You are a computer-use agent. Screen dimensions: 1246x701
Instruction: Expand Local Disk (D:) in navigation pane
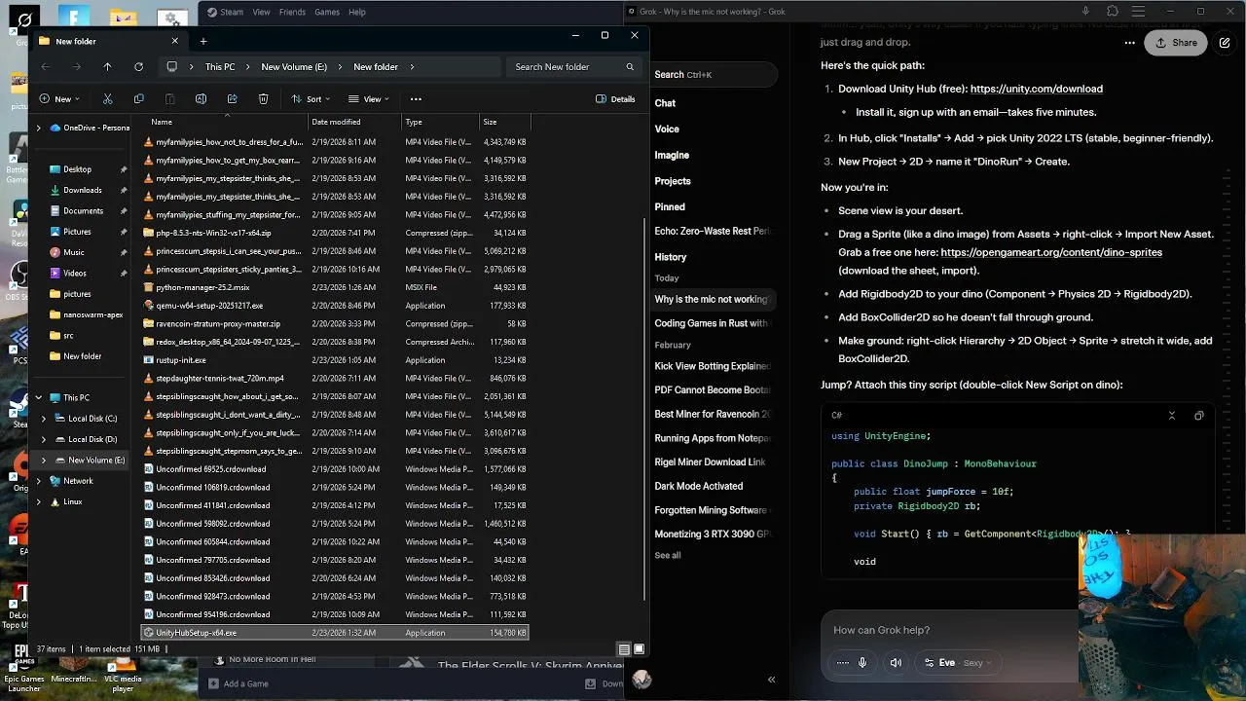pos(44,439)
